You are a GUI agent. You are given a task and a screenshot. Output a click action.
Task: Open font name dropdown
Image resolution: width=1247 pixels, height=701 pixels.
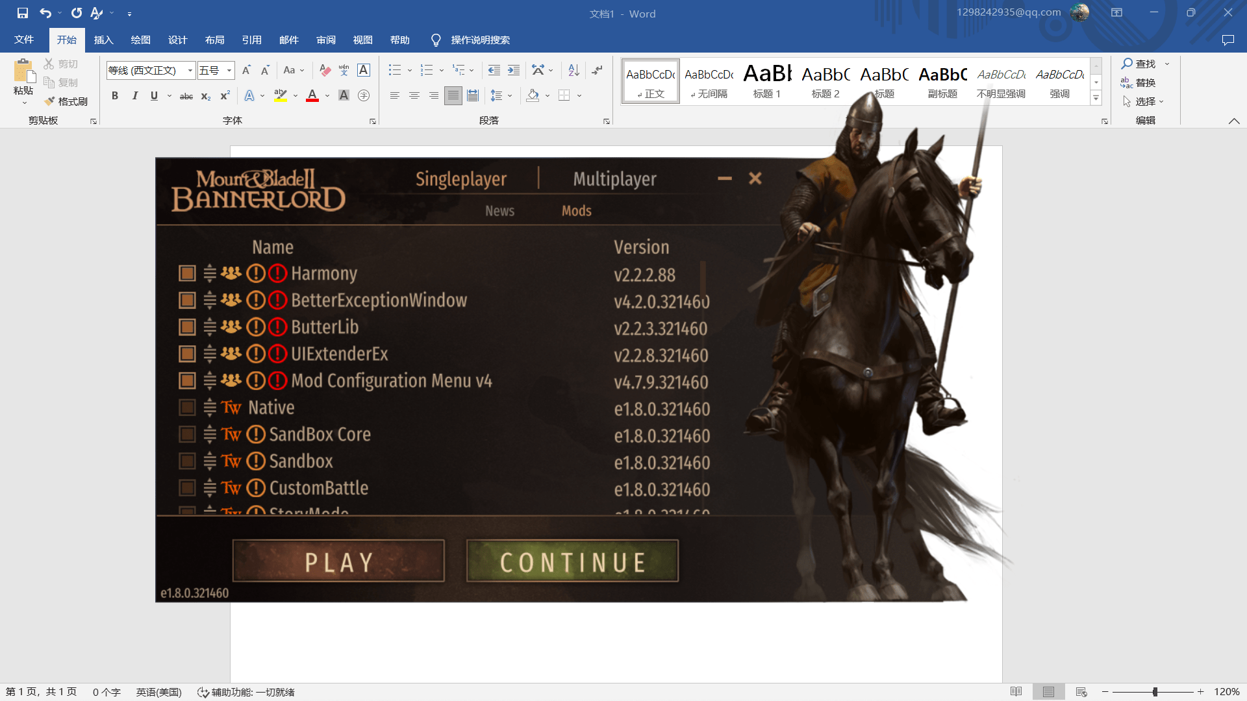pyautogui.click(x=190, y=70)
